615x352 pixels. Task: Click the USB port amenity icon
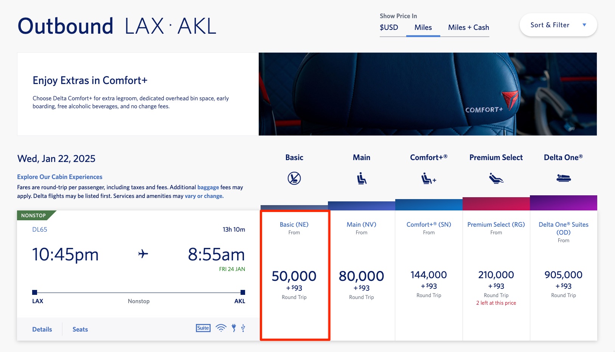point(243,328)
